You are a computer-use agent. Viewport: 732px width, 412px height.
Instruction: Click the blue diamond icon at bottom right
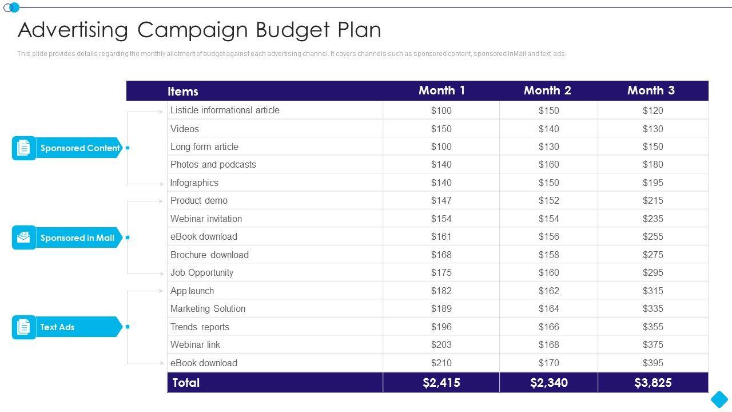click(719, 399)
